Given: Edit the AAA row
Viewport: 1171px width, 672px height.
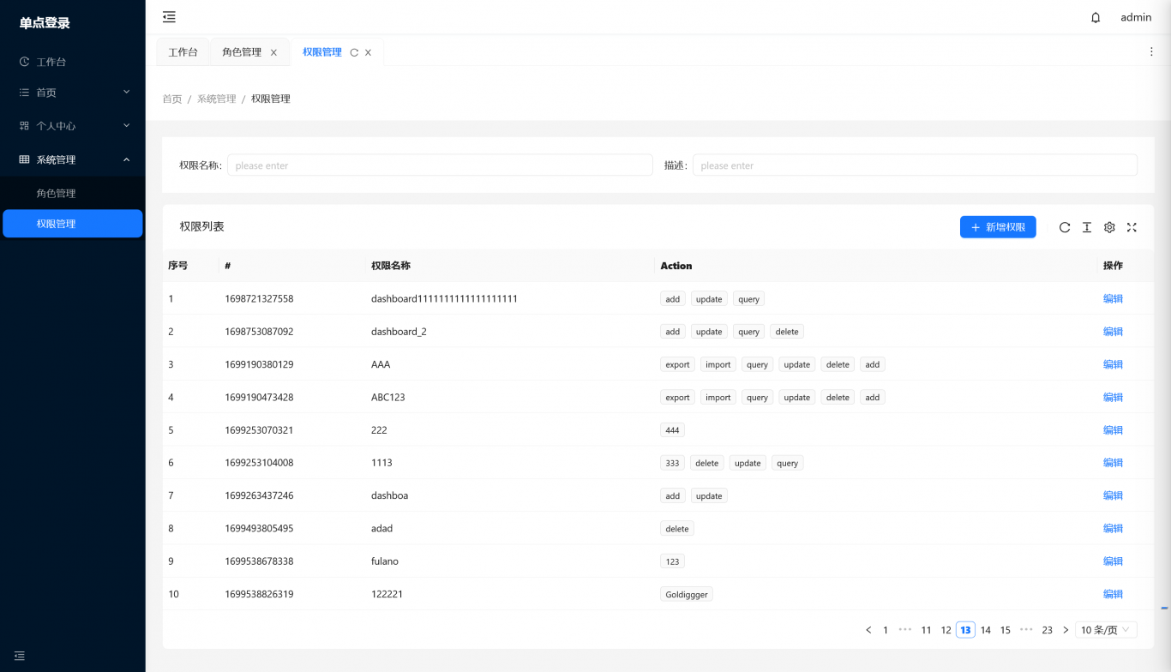Looking at the screenshot, I should (1113, 364).
